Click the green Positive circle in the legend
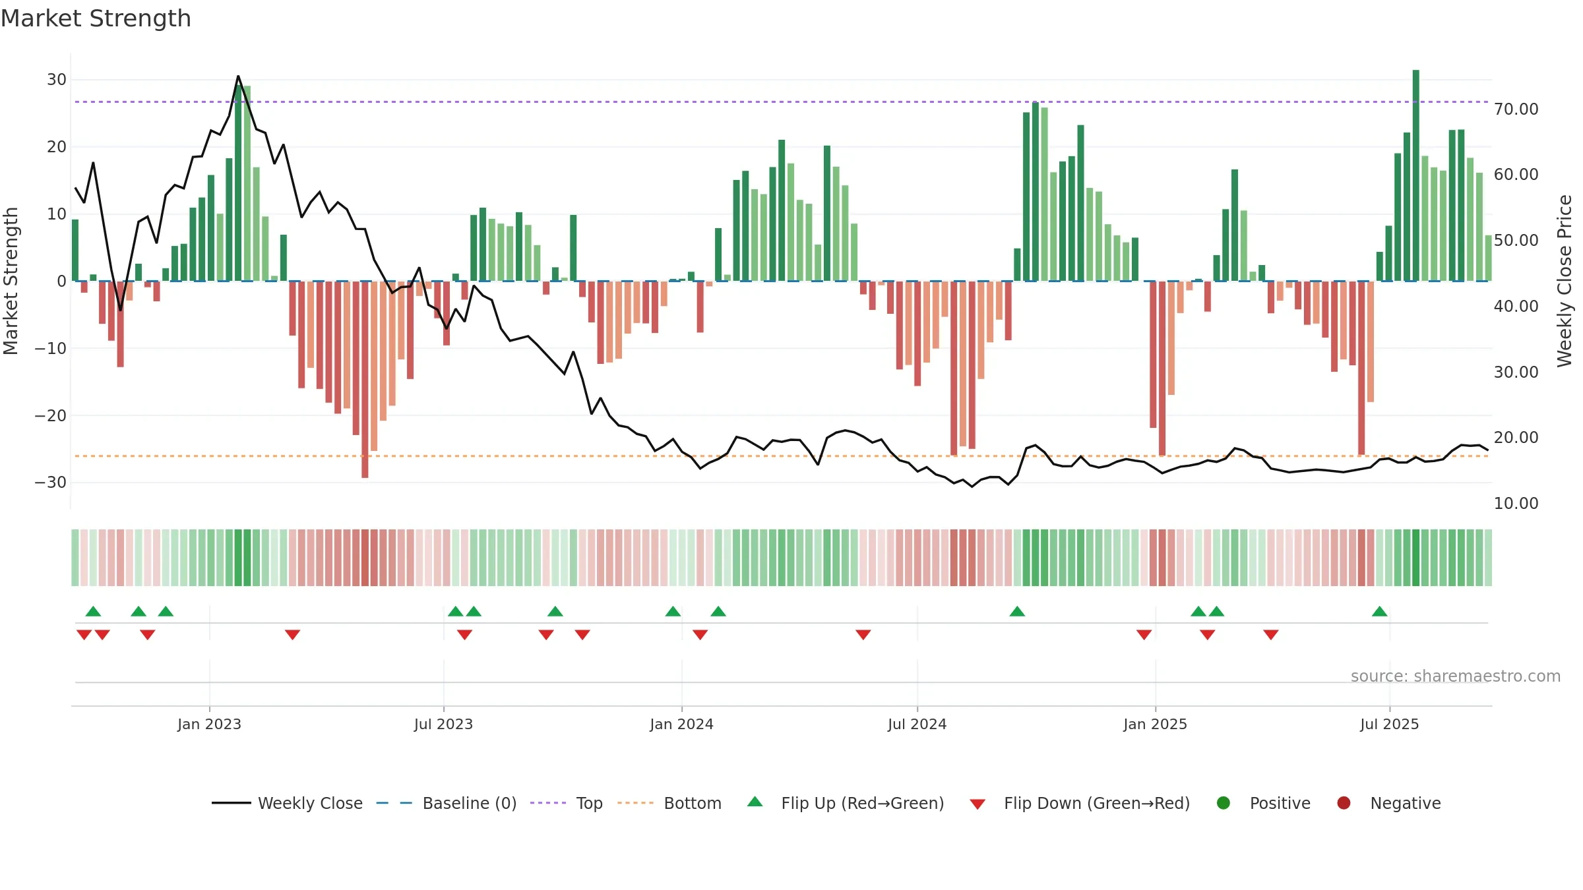This screenshot has width=1583, height=890. pos(1224,803)
